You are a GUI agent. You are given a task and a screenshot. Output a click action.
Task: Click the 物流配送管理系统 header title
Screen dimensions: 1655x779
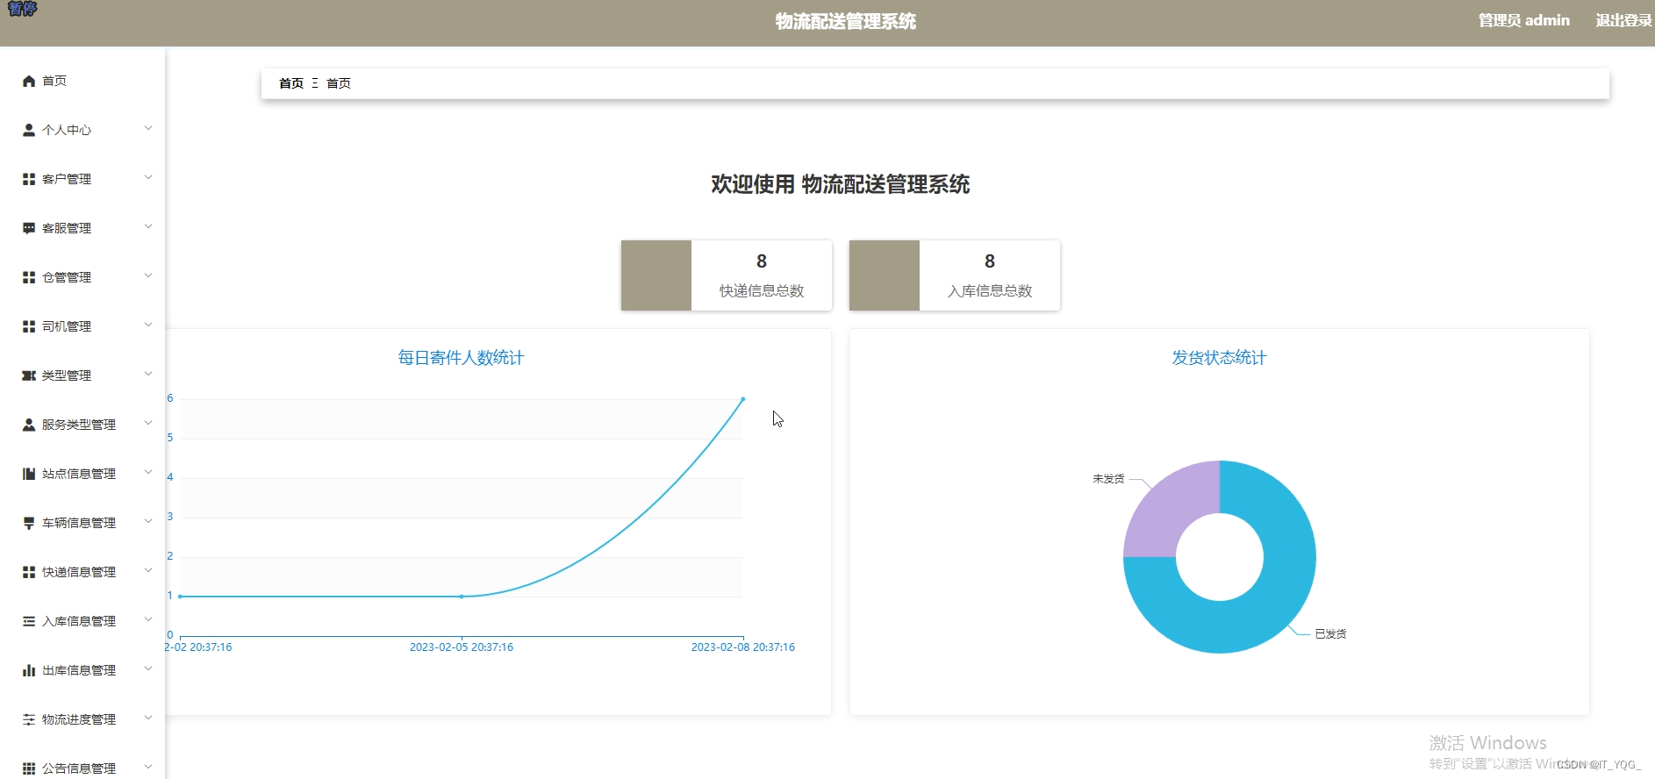[x=846, y=21]
